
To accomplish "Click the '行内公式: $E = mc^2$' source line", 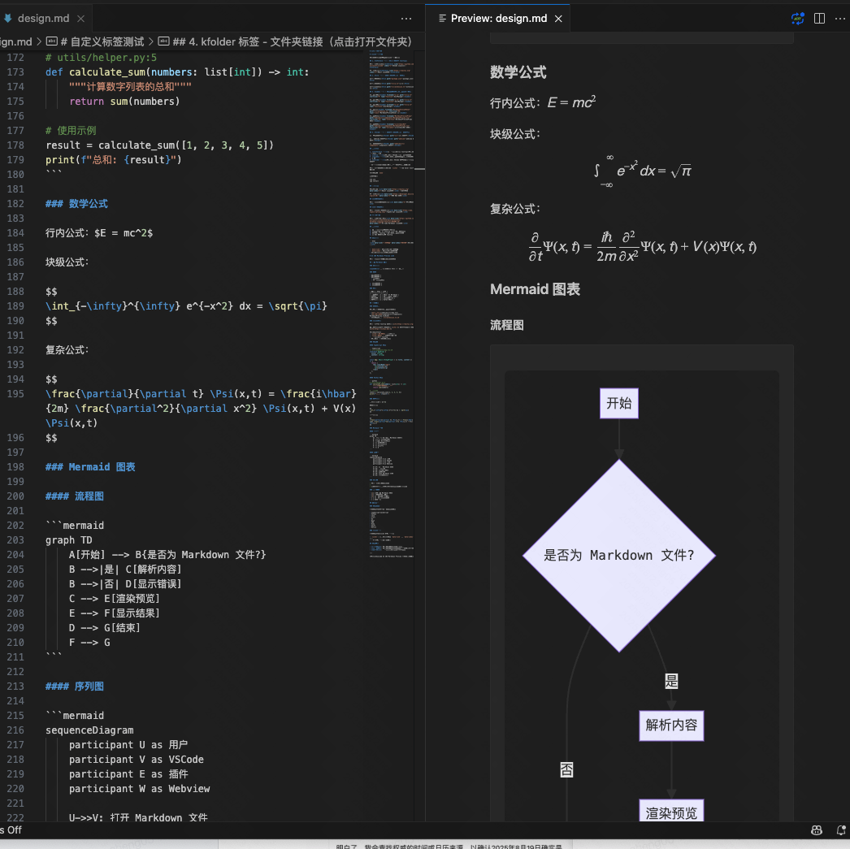I will click(99, 233).
